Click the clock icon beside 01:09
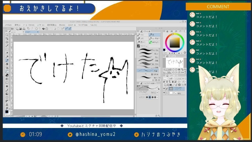The image size is (252, 142). point(23,135)
